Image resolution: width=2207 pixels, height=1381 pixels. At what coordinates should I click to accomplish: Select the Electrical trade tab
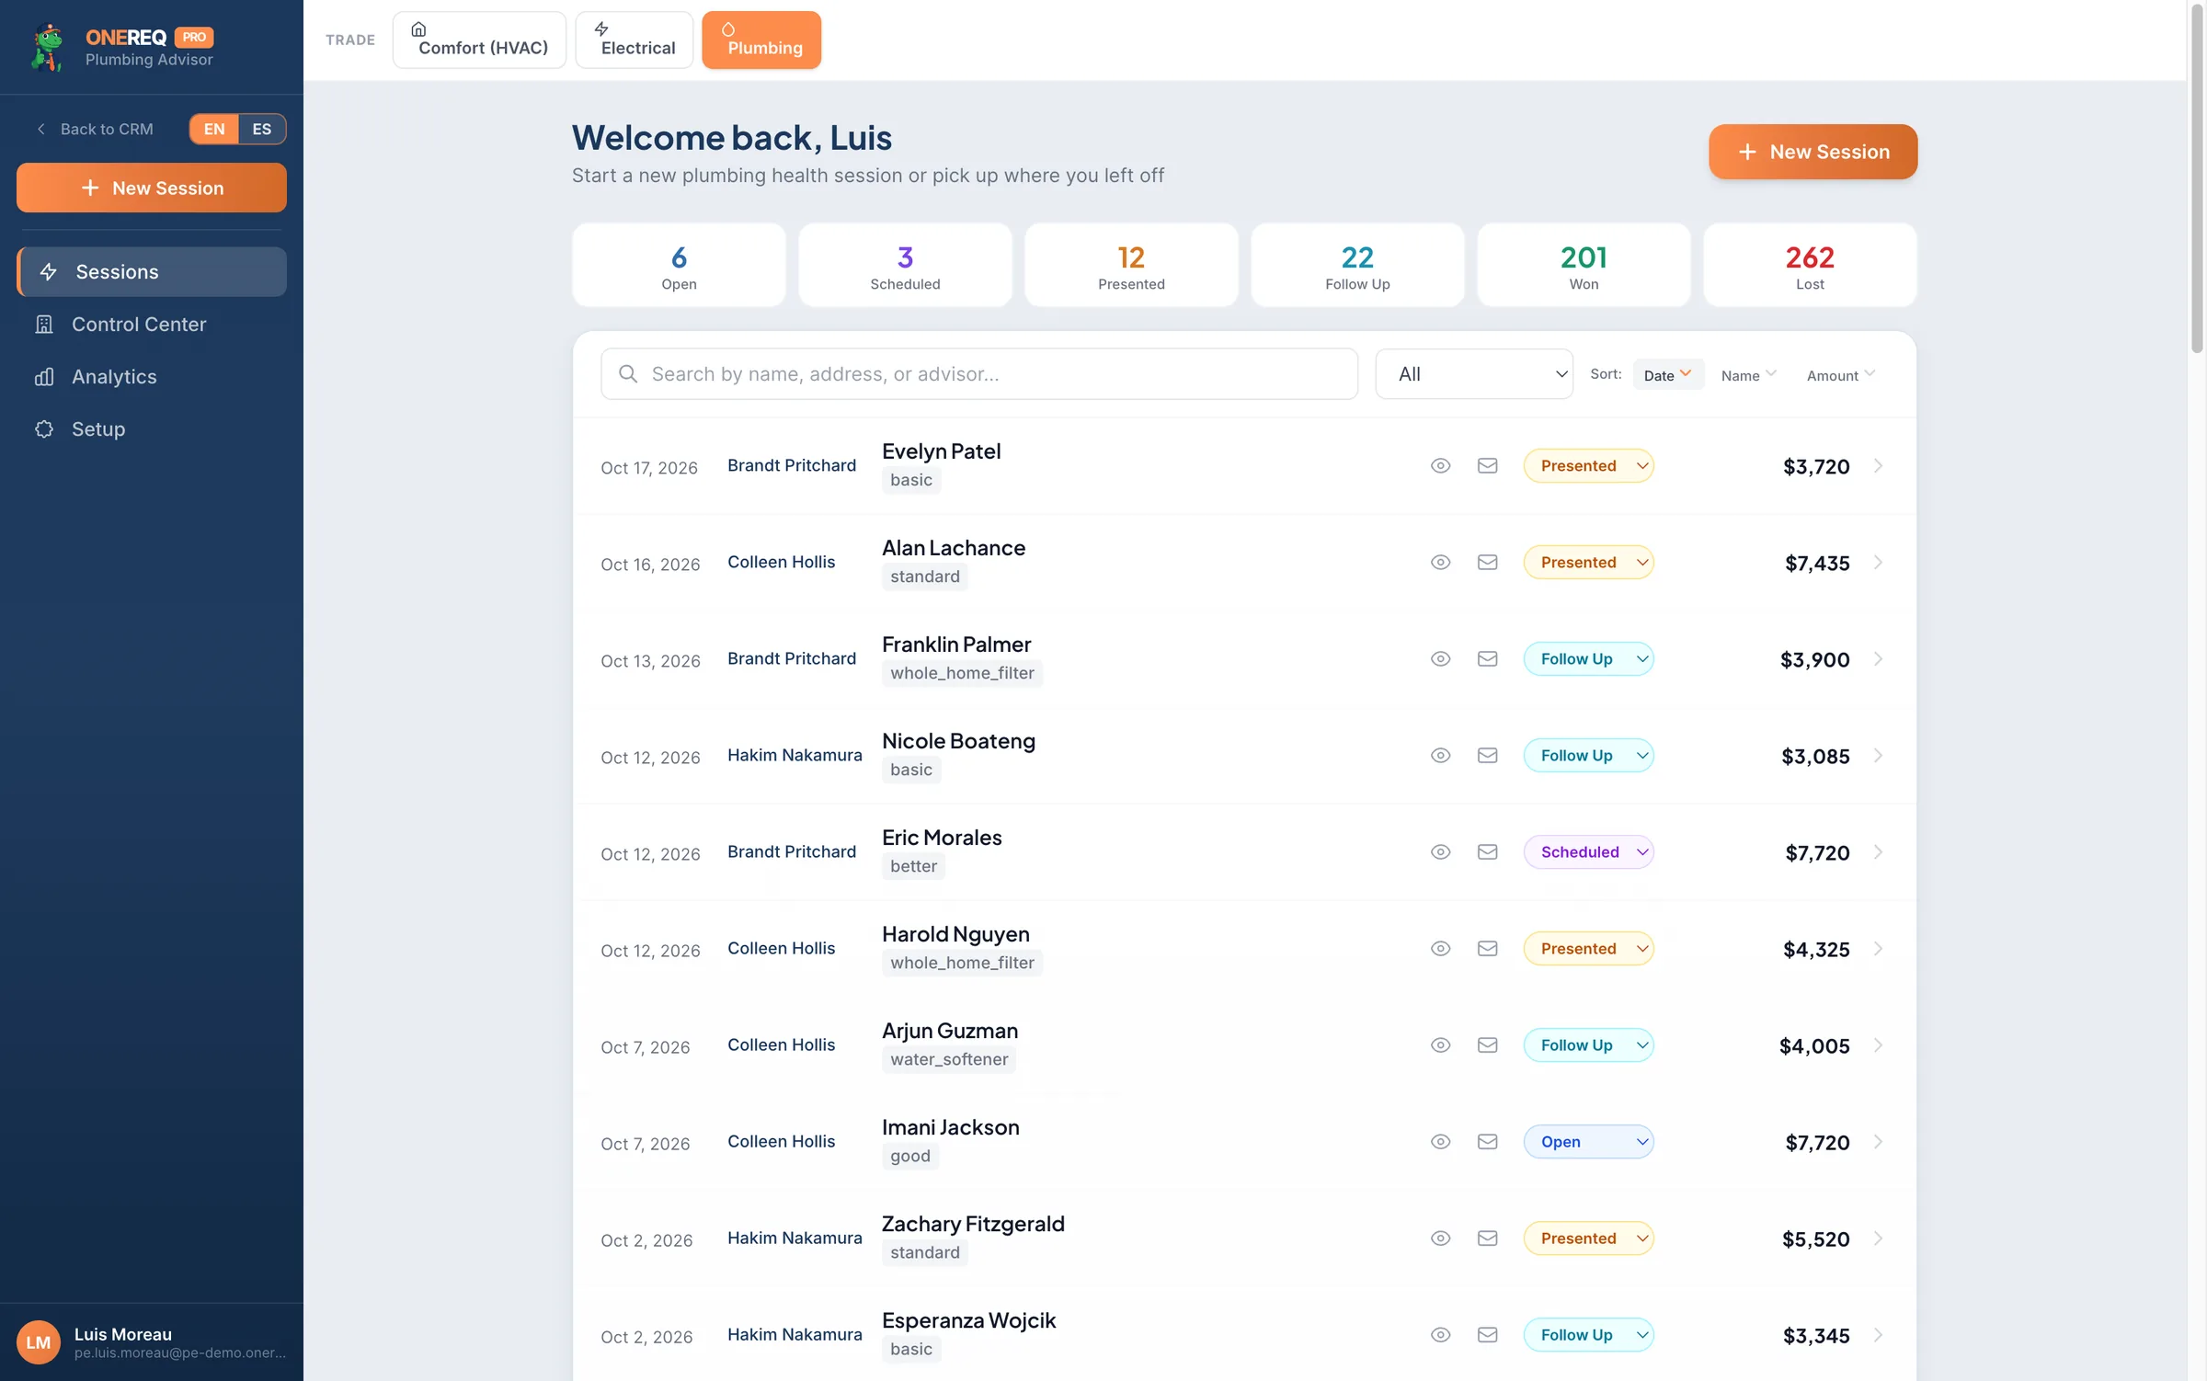635,40
